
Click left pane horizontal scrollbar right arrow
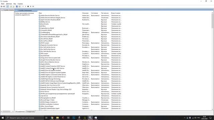tap(13, 111)
